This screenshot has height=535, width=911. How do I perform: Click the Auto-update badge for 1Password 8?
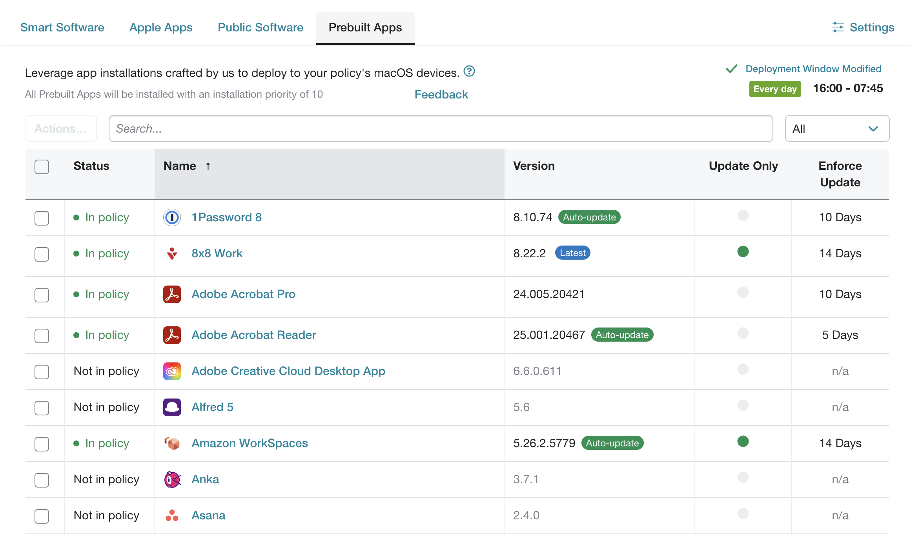pyautogui.click(x=589, y=217)
